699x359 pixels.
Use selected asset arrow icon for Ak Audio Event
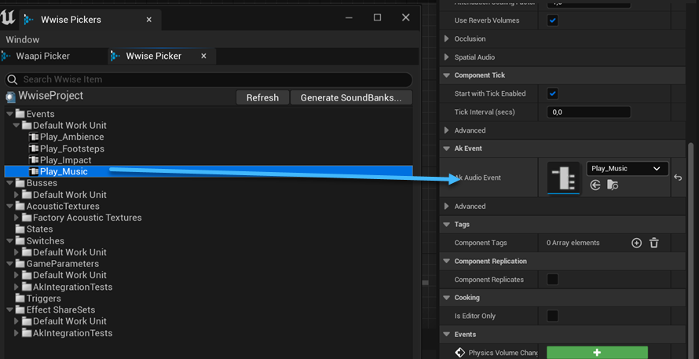click(x=595, y=185)
